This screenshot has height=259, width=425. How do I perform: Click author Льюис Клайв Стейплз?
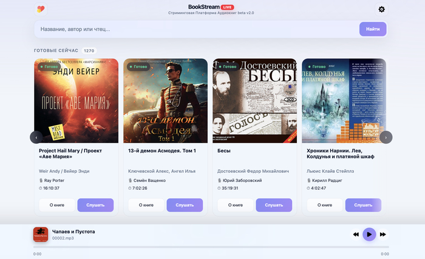coord(330,171)
